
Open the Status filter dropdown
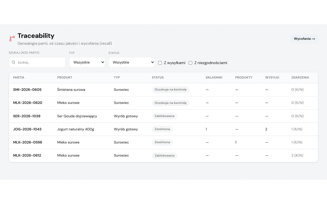132,62
